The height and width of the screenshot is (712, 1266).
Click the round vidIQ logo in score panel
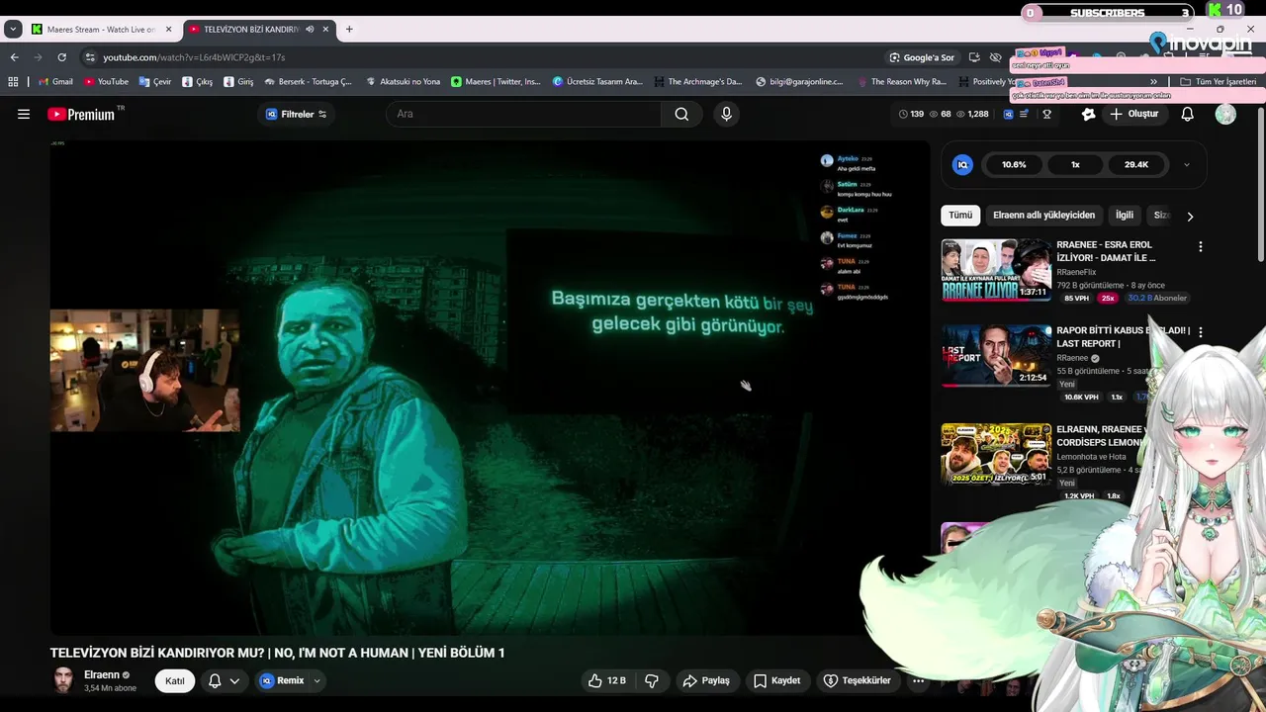pyautogui.click(x=962, y=165)
